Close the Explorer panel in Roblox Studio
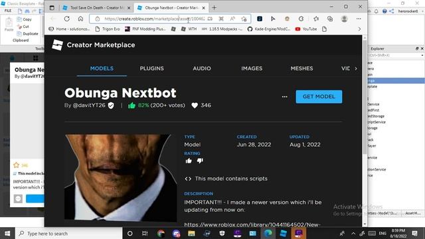Screen dimensions: 425x239 422,48
